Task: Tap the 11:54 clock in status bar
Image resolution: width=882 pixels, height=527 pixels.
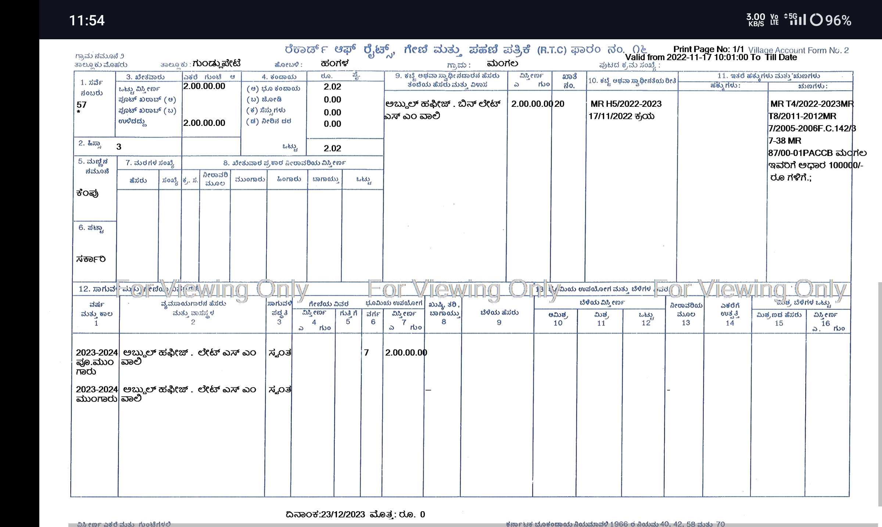Action: coord(87,20)
